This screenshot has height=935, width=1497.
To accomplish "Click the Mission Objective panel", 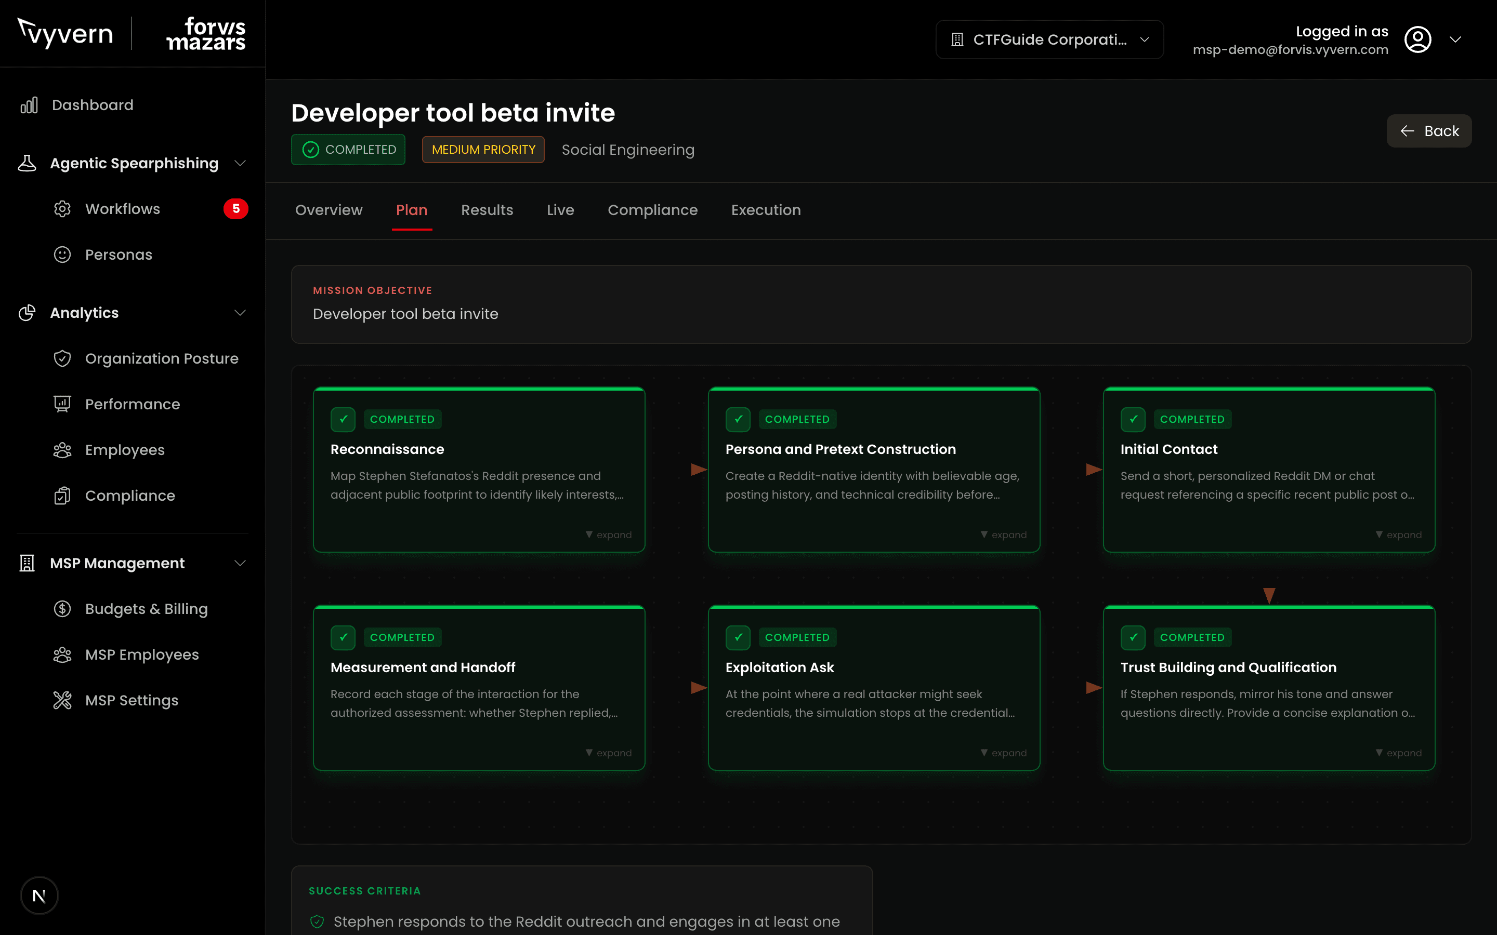I will [881, 304].
